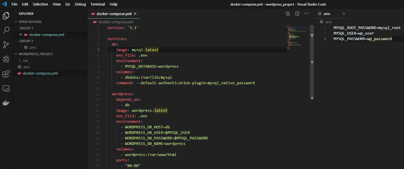
Task: Open the More Actions ellipsis in the editor toolbar
Action: (x=306, y=14)
